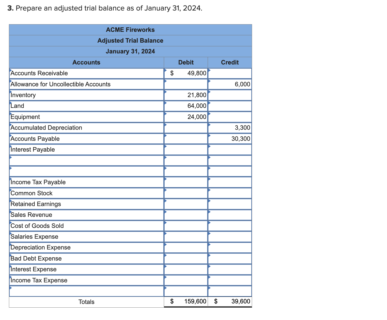
Task: Click the Accounts column header
Action: (x=86, y=62)
